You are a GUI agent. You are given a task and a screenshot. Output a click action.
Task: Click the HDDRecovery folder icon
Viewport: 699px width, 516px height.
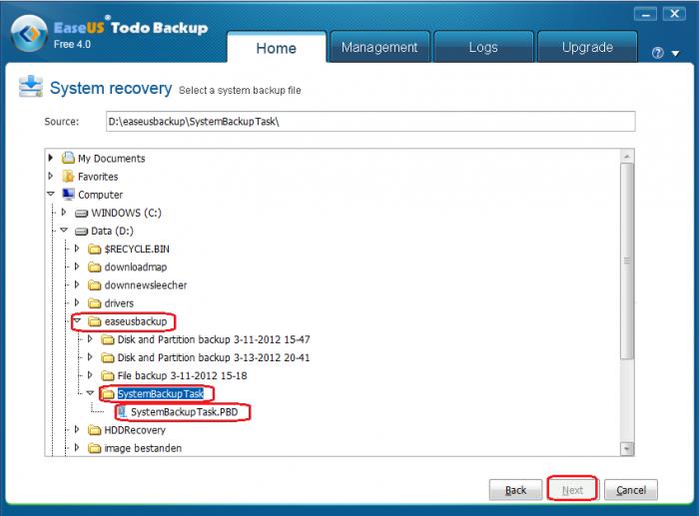(95, 430)
